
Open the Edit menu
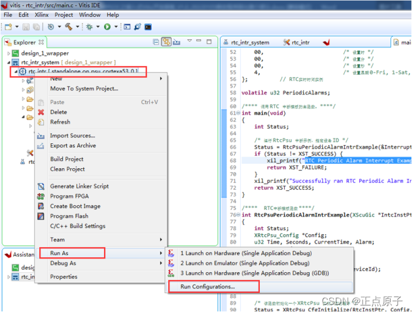[23, 15]
